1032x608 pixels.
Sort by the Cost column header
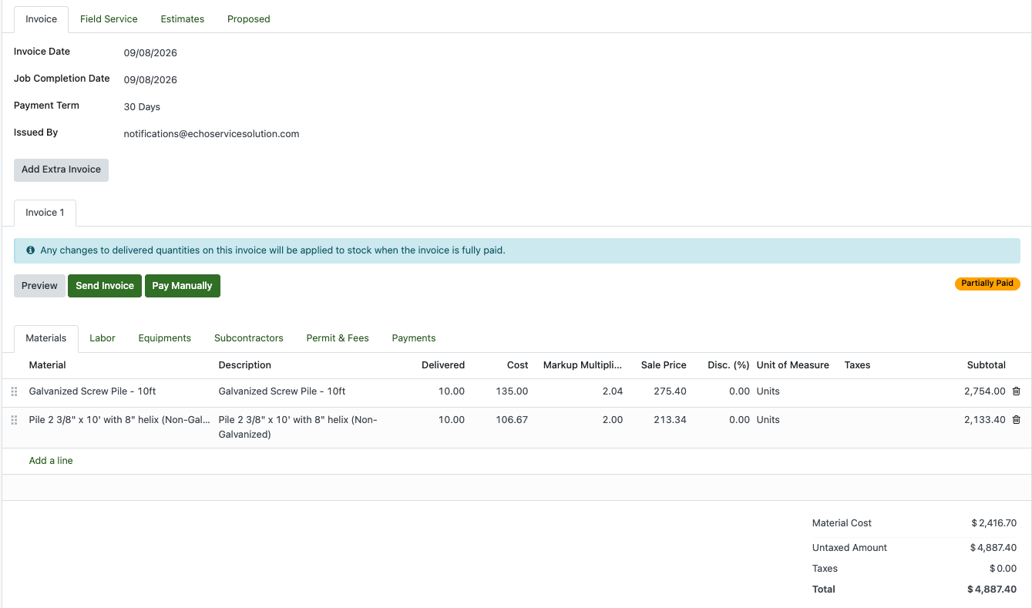518,365
